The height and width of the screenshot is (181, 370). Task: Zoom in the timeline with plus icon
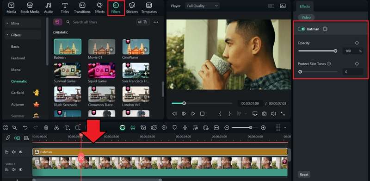tap(263, 128)
